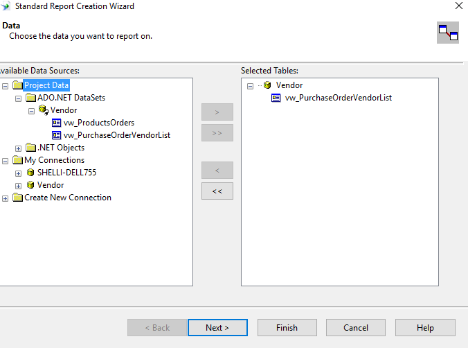
Task: Select the Project Data tree item
Action: pos(46,85)
